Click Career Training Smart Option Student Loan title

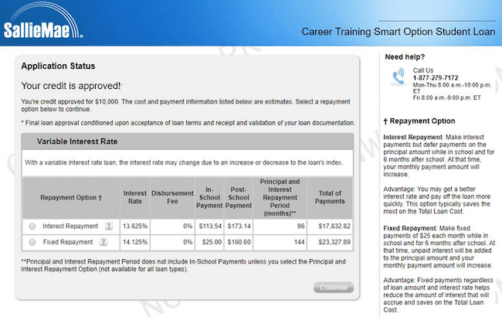[x=399, y=32]
